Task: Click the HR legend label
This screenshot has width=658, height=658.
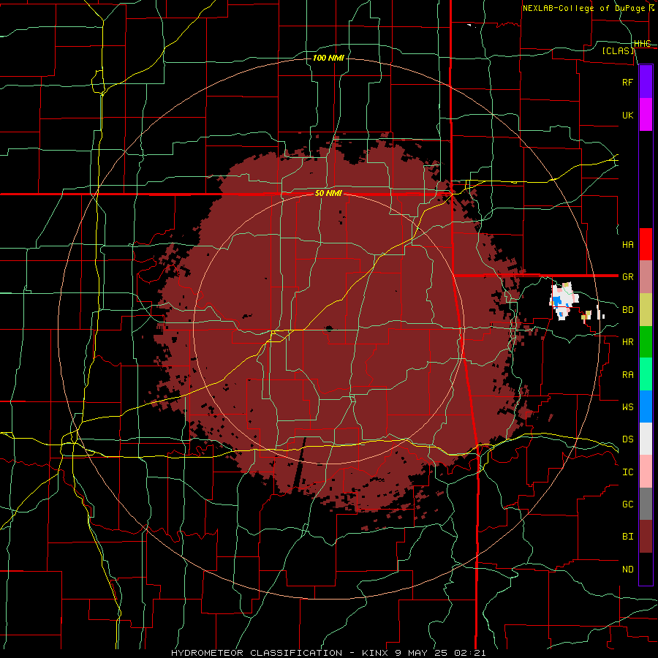Action: click(x=627, y=342)
